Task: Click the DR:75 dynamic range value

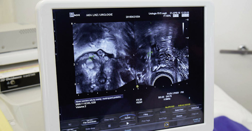Action: (x=169, y=96)
